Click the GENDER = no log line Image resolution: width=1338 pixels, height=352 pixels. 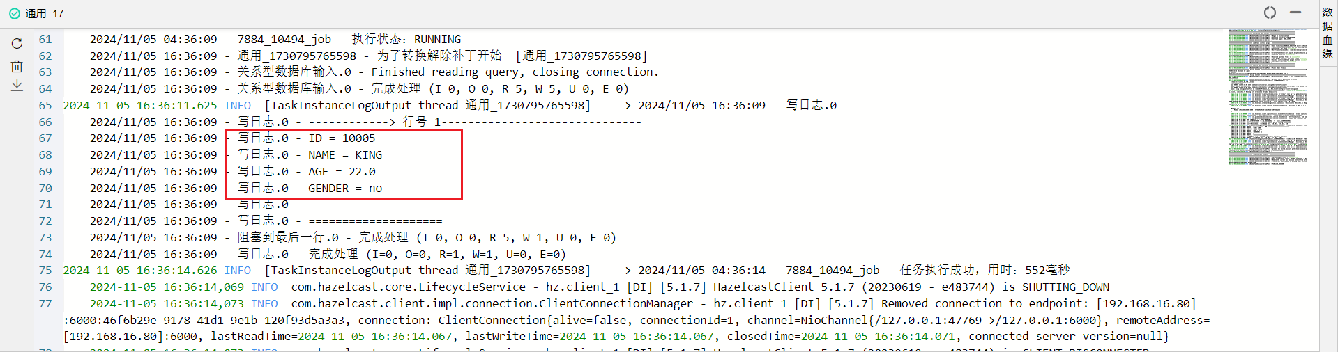point(345,189)
